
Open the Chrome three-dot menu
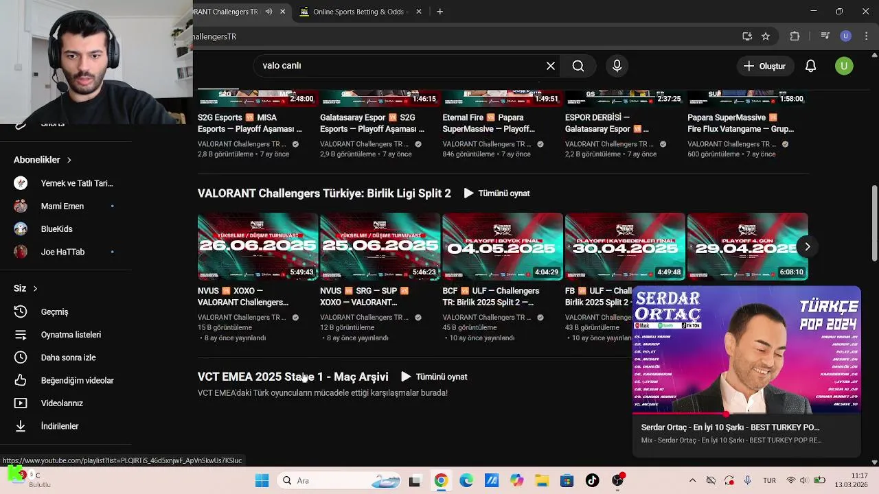[865, 36]
